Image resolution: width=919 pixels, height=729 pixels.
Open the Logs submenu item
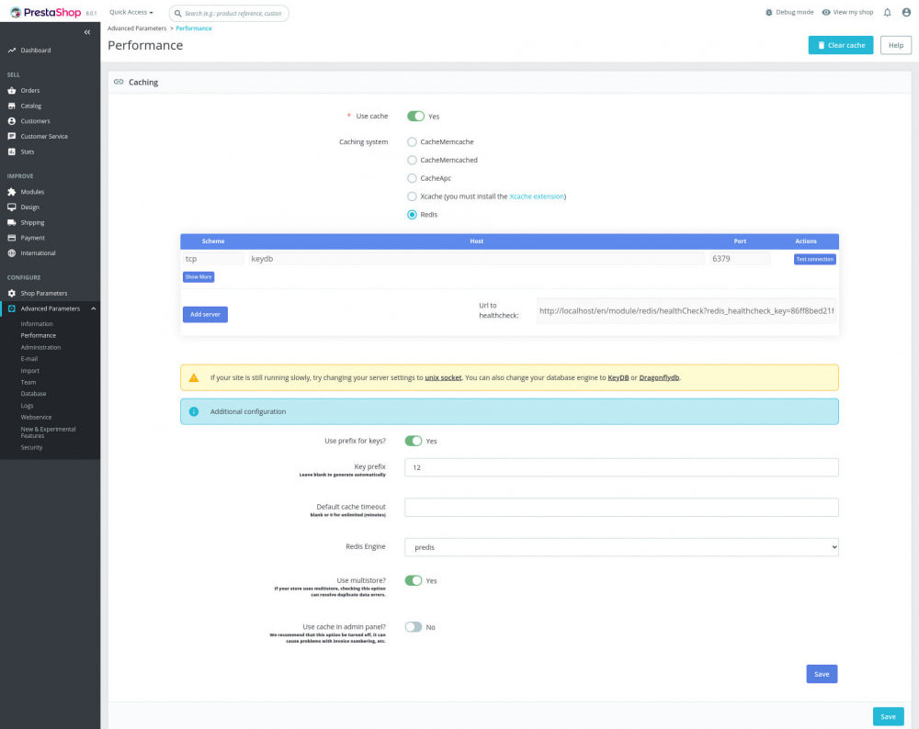pos(27,406)
